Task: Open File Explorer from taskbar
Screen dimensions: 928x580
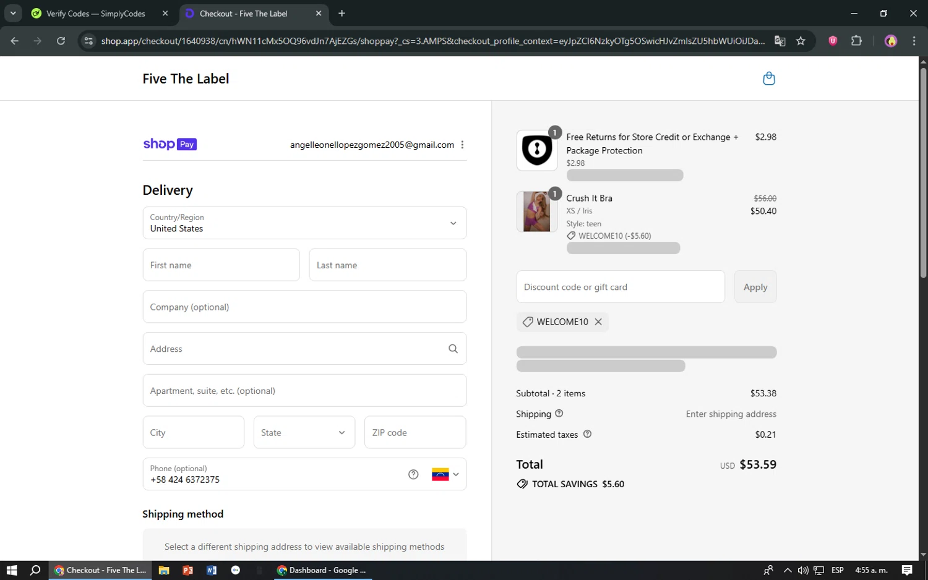Action: point(164,570)
